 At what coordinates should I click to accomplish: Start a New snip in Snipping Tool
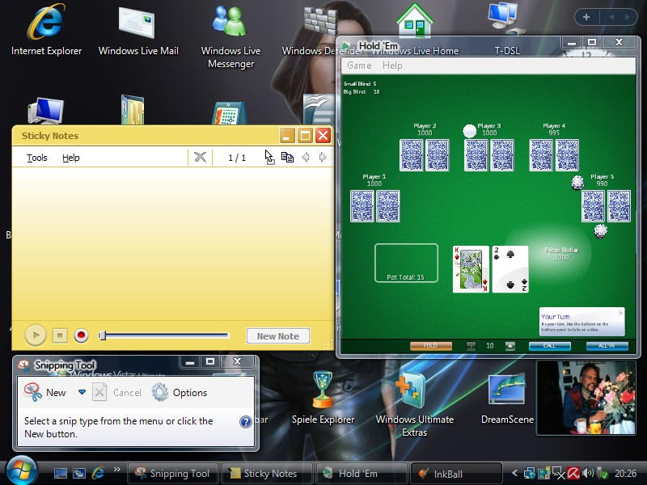(x=45, y=392)
